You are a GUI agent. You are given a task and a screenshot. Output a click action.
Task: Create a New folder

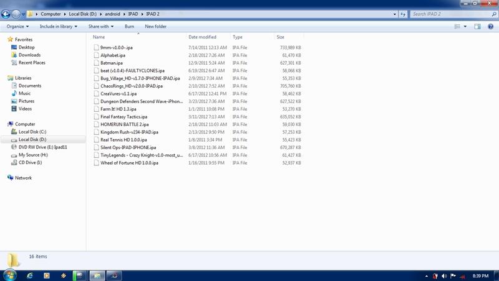tap(155, 26)
